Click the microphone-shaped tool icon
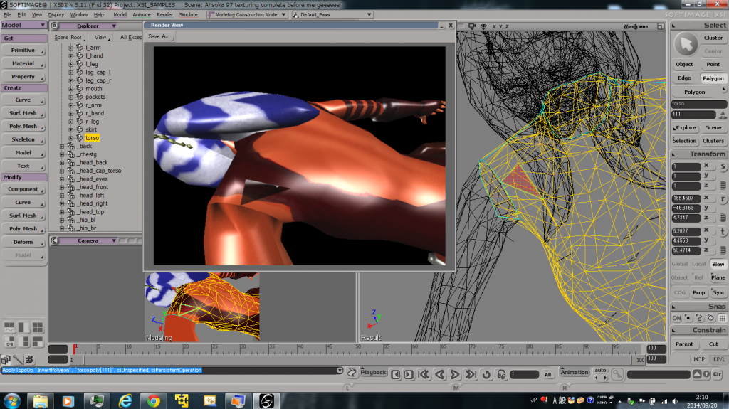 (18, 359)
